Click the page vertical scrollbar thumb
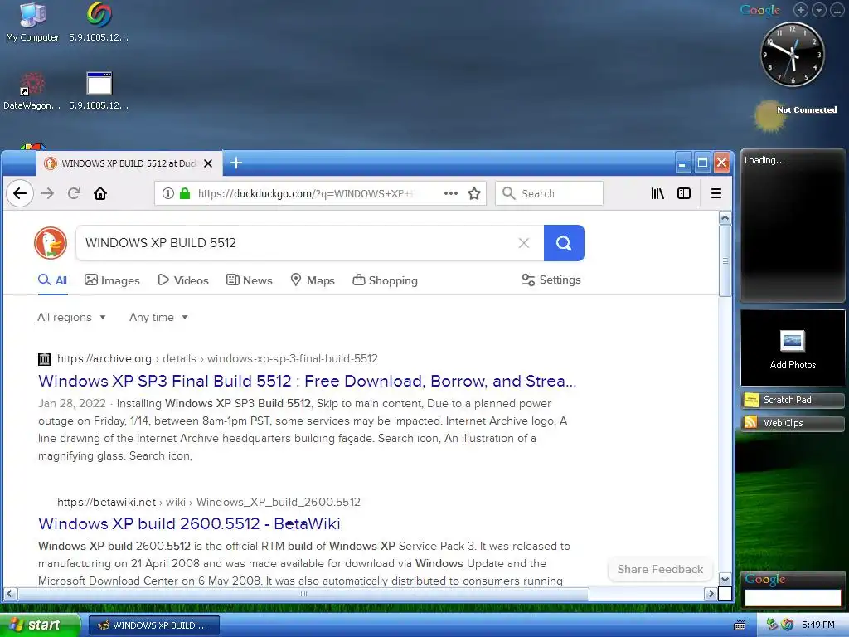The width and height of the screenshot is (849, 637). [x=725, y=261]
